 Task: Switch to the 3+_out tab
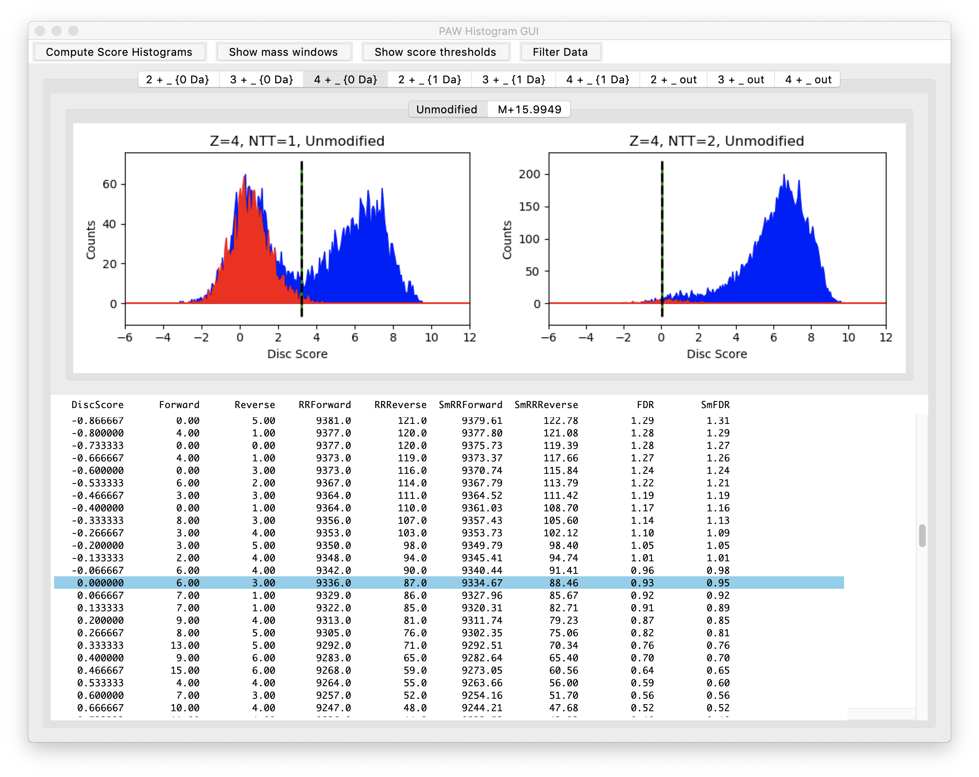740,80
